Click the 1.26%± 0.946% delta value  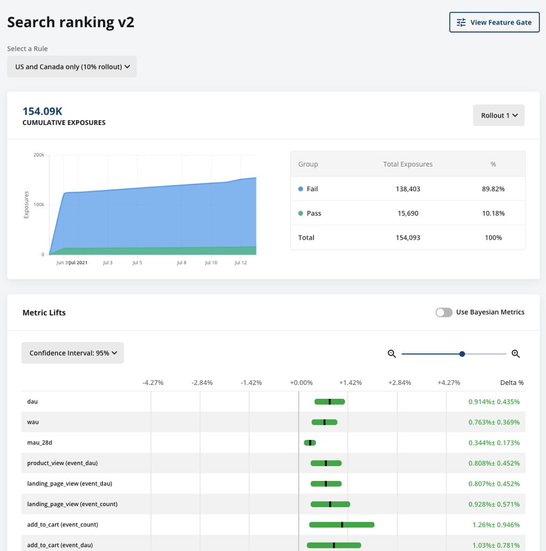(496, 525)
